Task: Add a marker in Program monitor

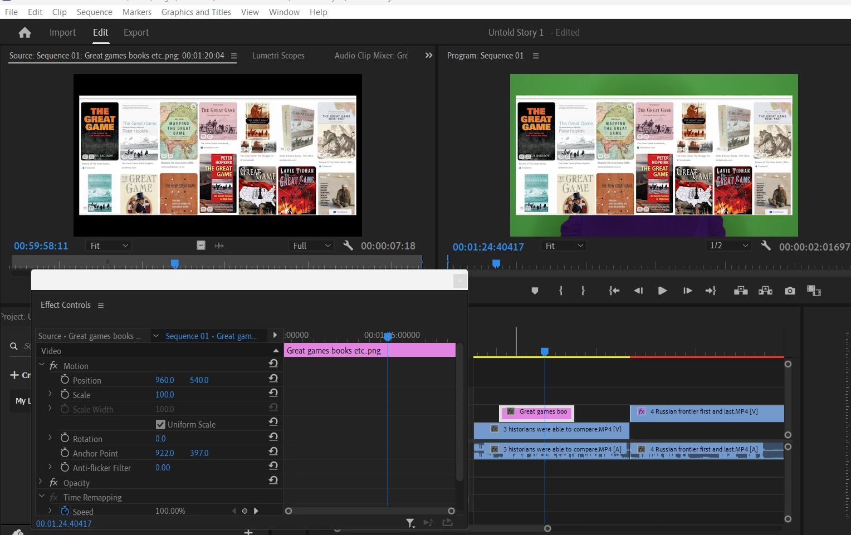Action: click(x=535, y=291)
